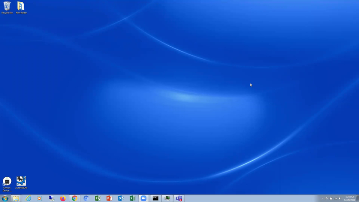Image resolution: width=359 pixels, height=202 pixels.
Task: Open Windows Explorer from the taskbar
Action: tap(16, 198)
